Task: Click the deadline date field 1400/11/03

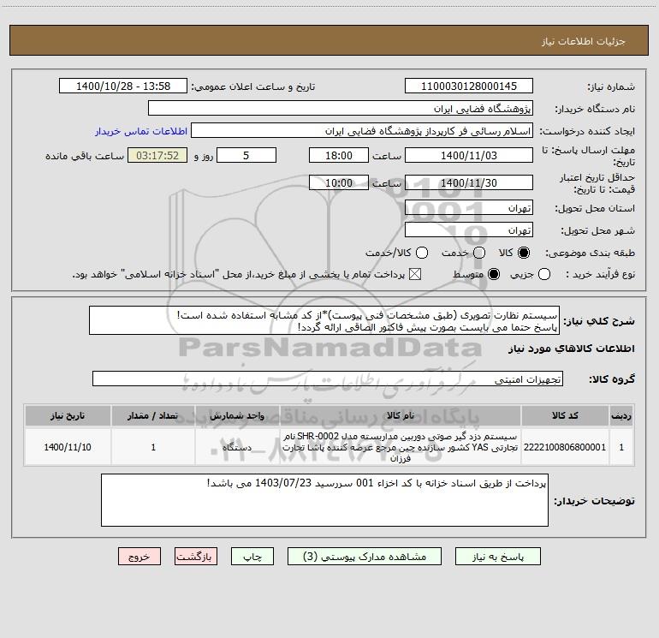Action: pyautogui.click(x=469, y=155)
